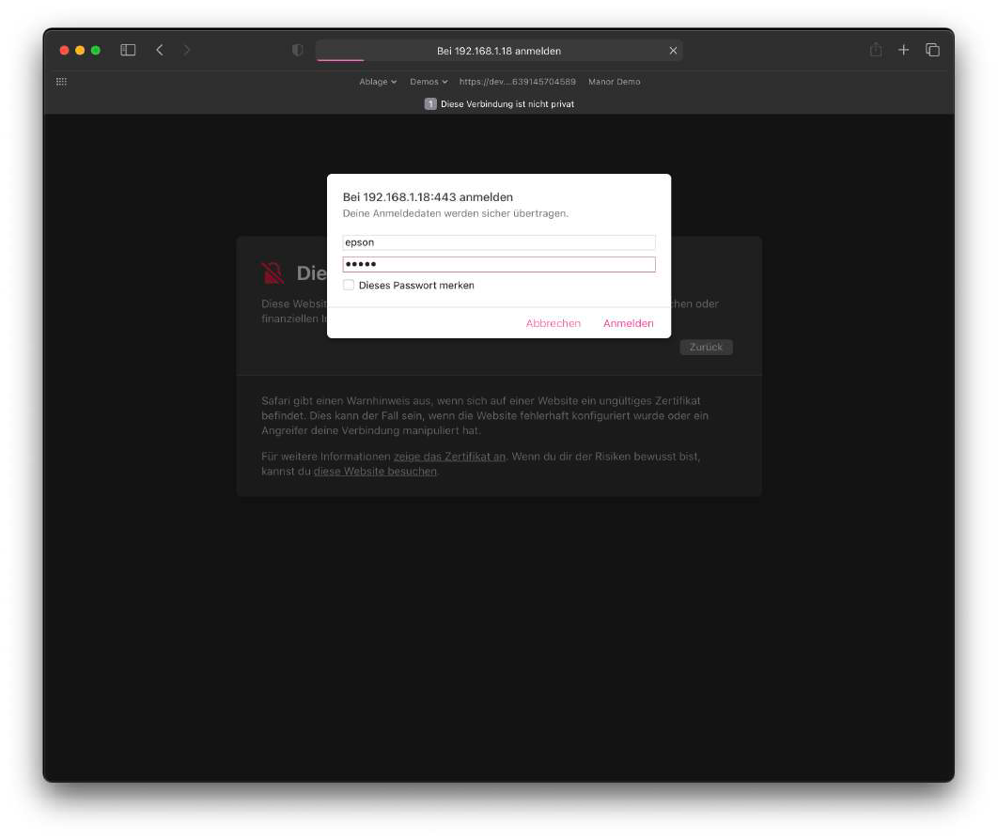The width and height of the screenshot is (998, 840).
Task: Expand the Ablage bookmarks folder
Action: (x=378, y=82)
